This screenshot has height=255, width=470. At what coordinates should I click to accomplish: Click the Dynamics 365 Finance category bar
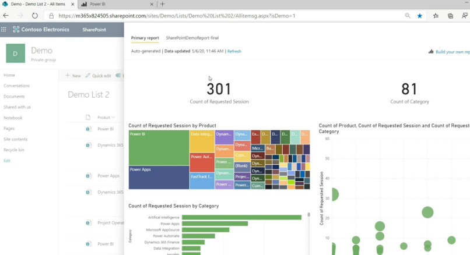coord(194,242)
